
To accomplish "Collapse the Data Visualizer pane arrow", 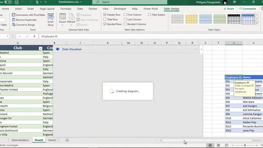I will click(201, 49).
